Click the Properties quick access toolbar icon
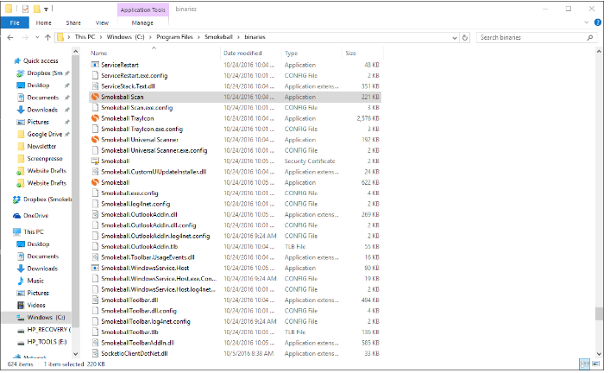This screenshot has height=373, width=610. point(25,9)
